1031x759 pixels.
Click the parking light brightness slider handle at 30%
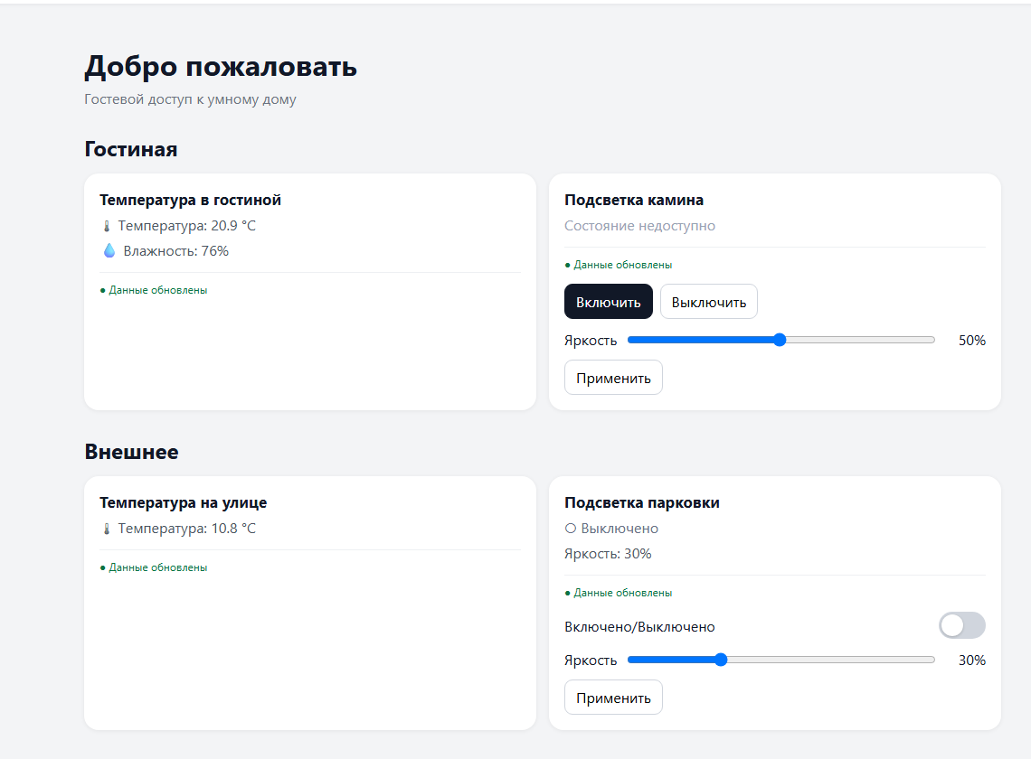[x=721, y=660]
